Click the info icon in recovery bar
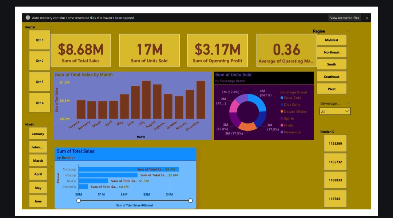This screenshot has height=218, width=393. [x=28, y=18]
